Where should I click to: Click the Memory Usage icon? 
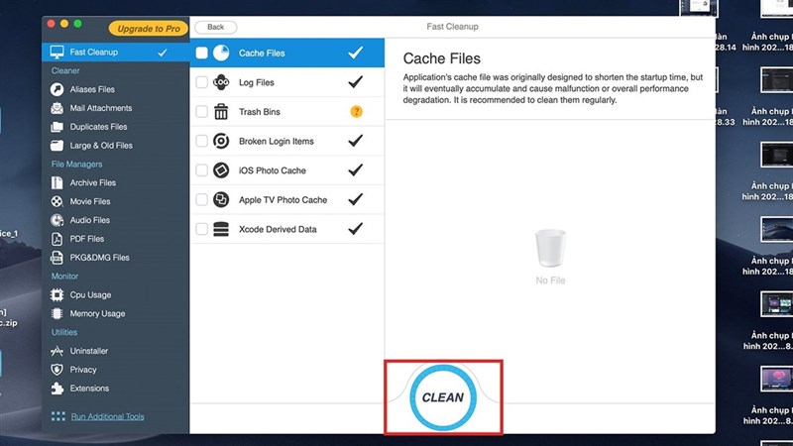[x=57, y=313]
